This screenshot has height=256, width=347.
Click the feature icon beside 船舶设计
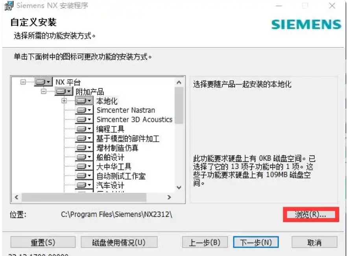pyautogui.click(x=83, y=157)
